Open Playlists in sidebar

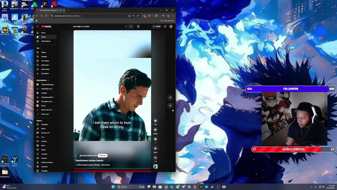coord(46,56)
